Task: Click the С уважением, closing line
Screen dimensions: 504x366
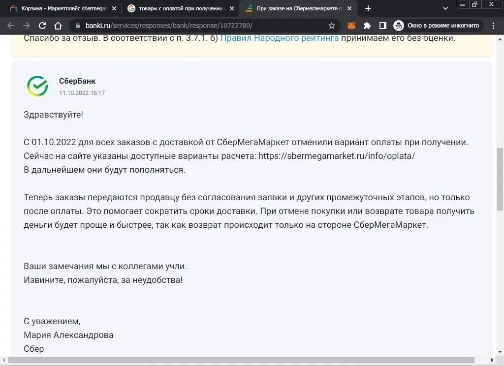Action: point(52,321)
